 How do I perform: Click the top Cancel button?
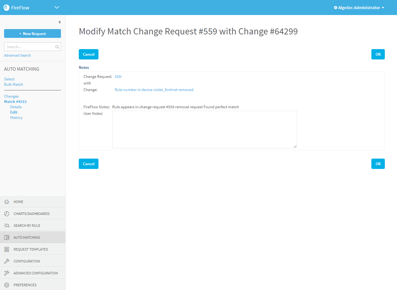(88, 54)
